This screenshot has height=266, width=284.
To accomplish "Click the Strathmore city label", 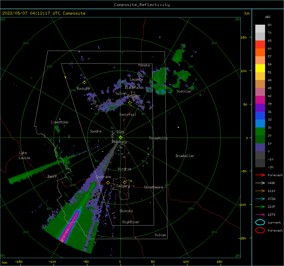I will (153, 187).
